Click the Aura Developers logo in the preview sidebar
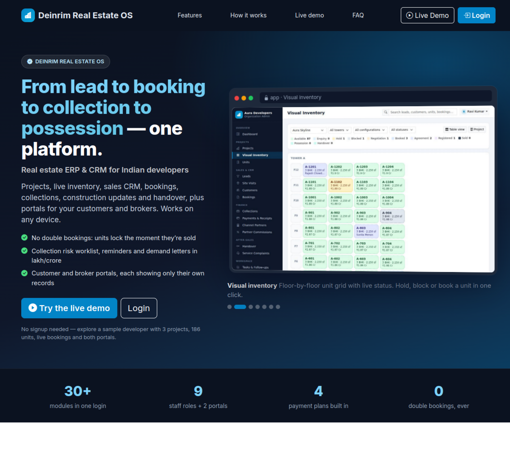This screenshot has height=459, width=510. [239, 114]
